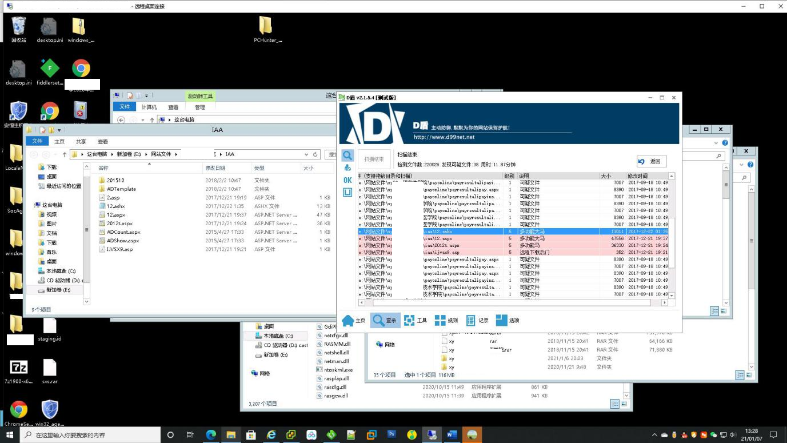Viewport: 787px width, 443px height.
Task: Switch to 主页 ribbon tab in IAA explorer
Action: pos(59,142)
